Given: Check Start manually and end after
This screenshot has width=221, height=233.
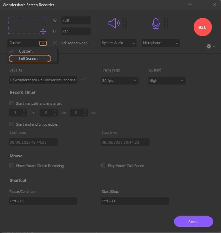Looking at the screenshot, I should 12,103.
